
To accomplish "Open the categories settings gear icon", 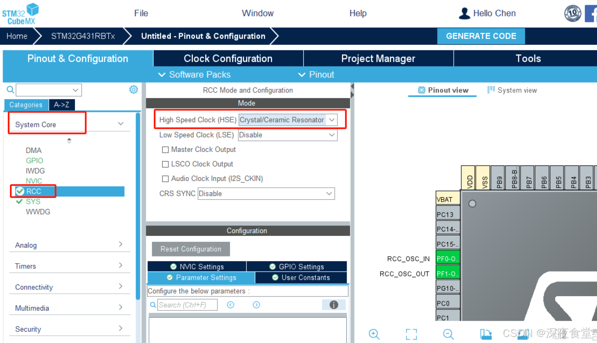I will (x=134, y=90).
